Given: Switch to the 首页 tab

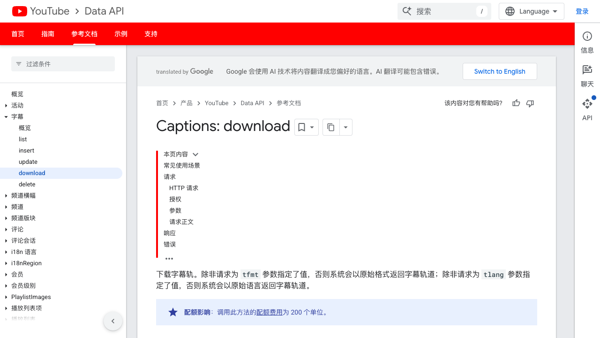Looking at the screenshot, I should point(18,34).
